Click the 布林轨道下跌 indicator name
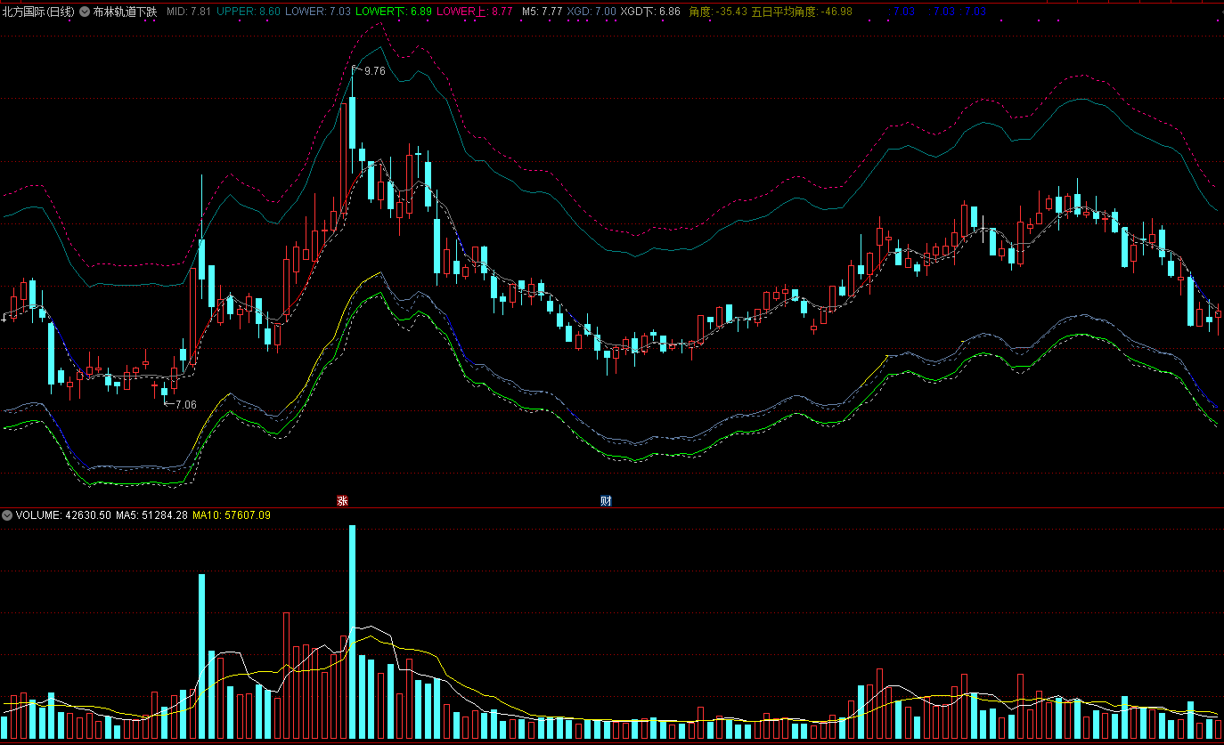1224x745 pixels. click(125, 12)
